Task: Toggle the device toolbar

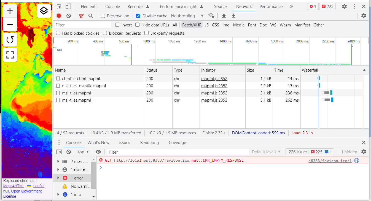Action: [x=68, y=6]
